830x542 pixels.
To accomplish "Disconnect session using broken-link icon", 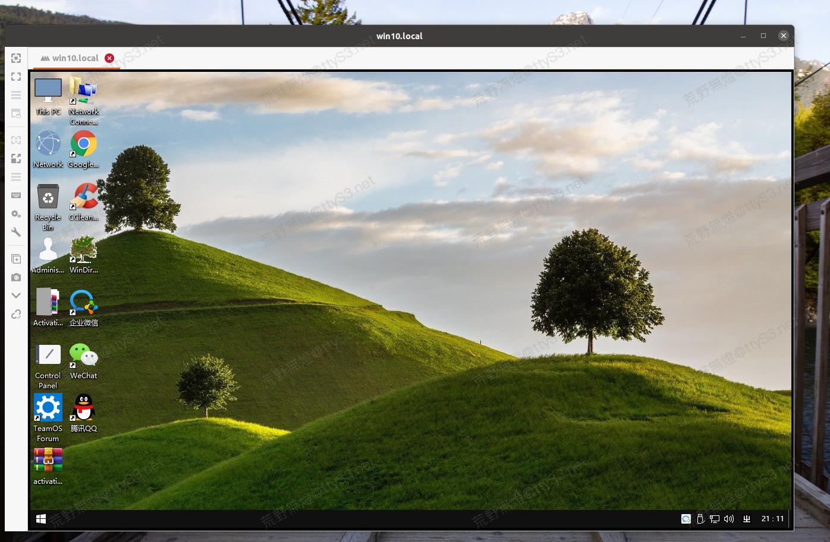I will pos(16,314).
